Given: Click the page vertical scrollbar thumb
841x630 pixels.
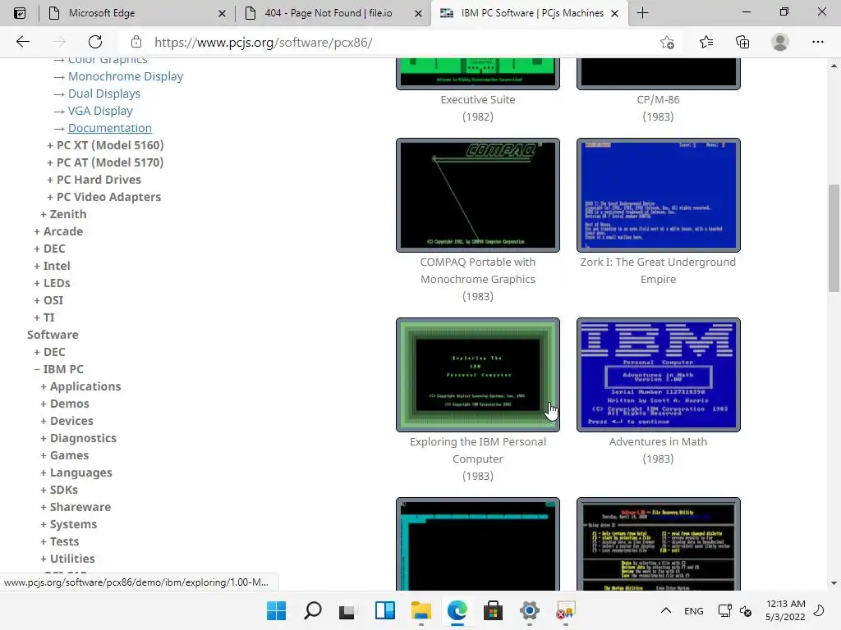Looking at the screenshot, I should click(x=834, y=239).
